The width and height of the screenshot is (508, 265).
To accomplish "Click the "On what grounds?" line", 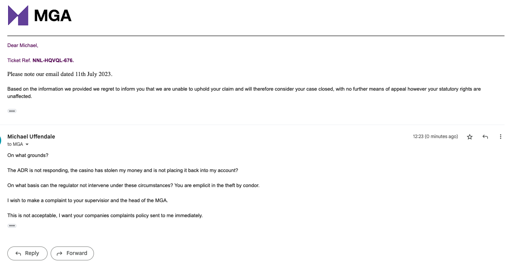I will (28, 155).
